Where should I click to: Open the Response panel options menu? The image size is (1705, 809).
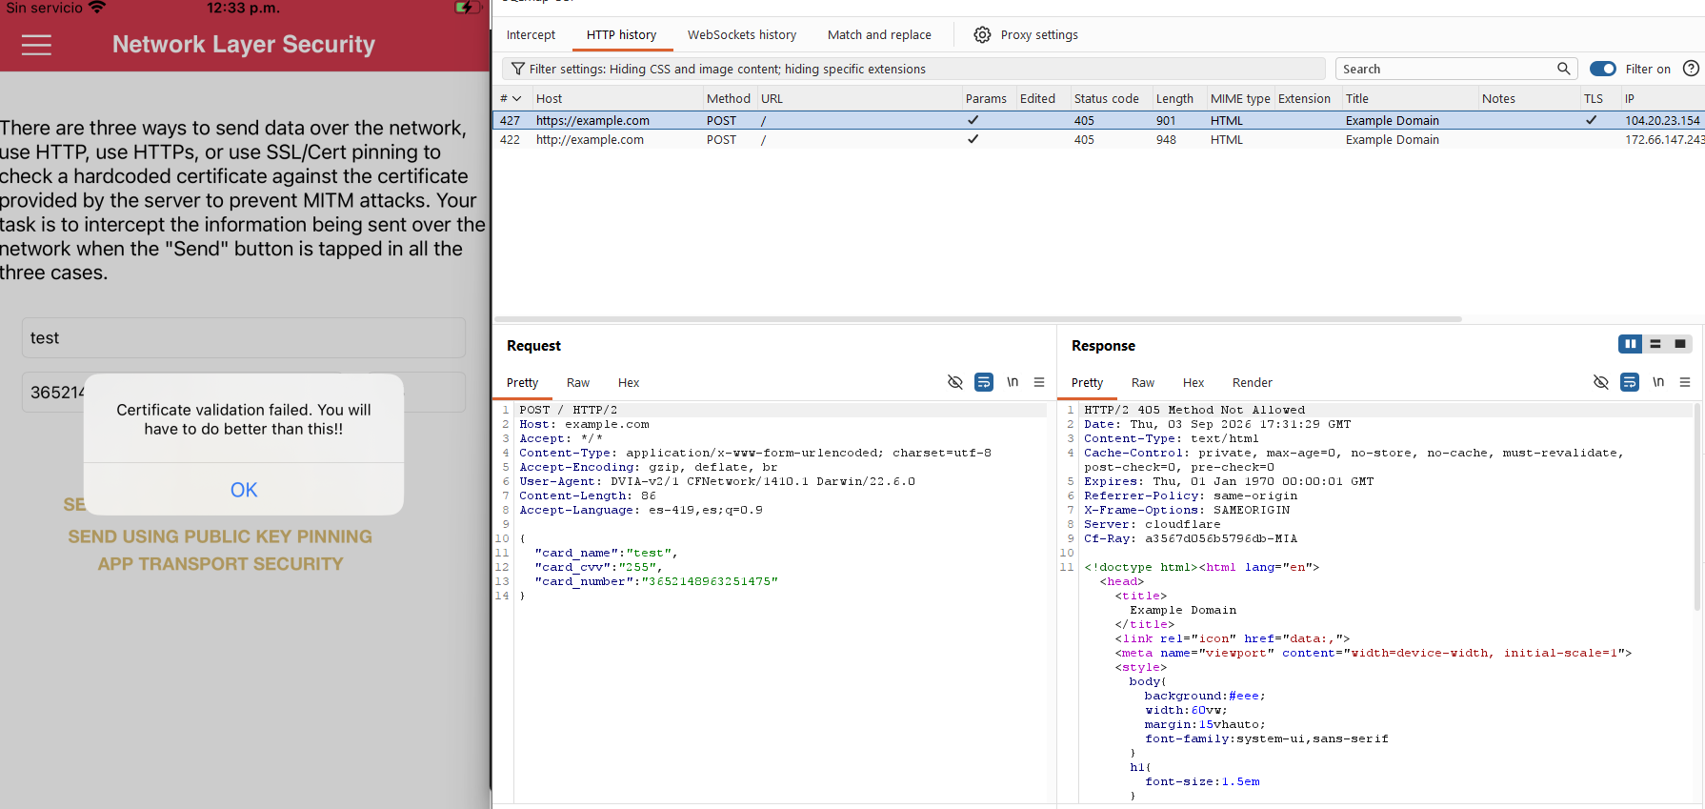pyautogui.click(x=1685, y=382)
